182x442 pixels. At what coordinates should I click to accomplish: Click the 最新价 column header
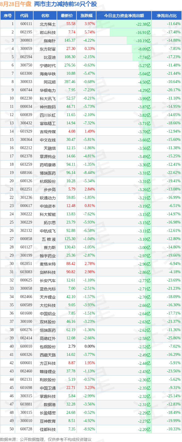point(67,16)
